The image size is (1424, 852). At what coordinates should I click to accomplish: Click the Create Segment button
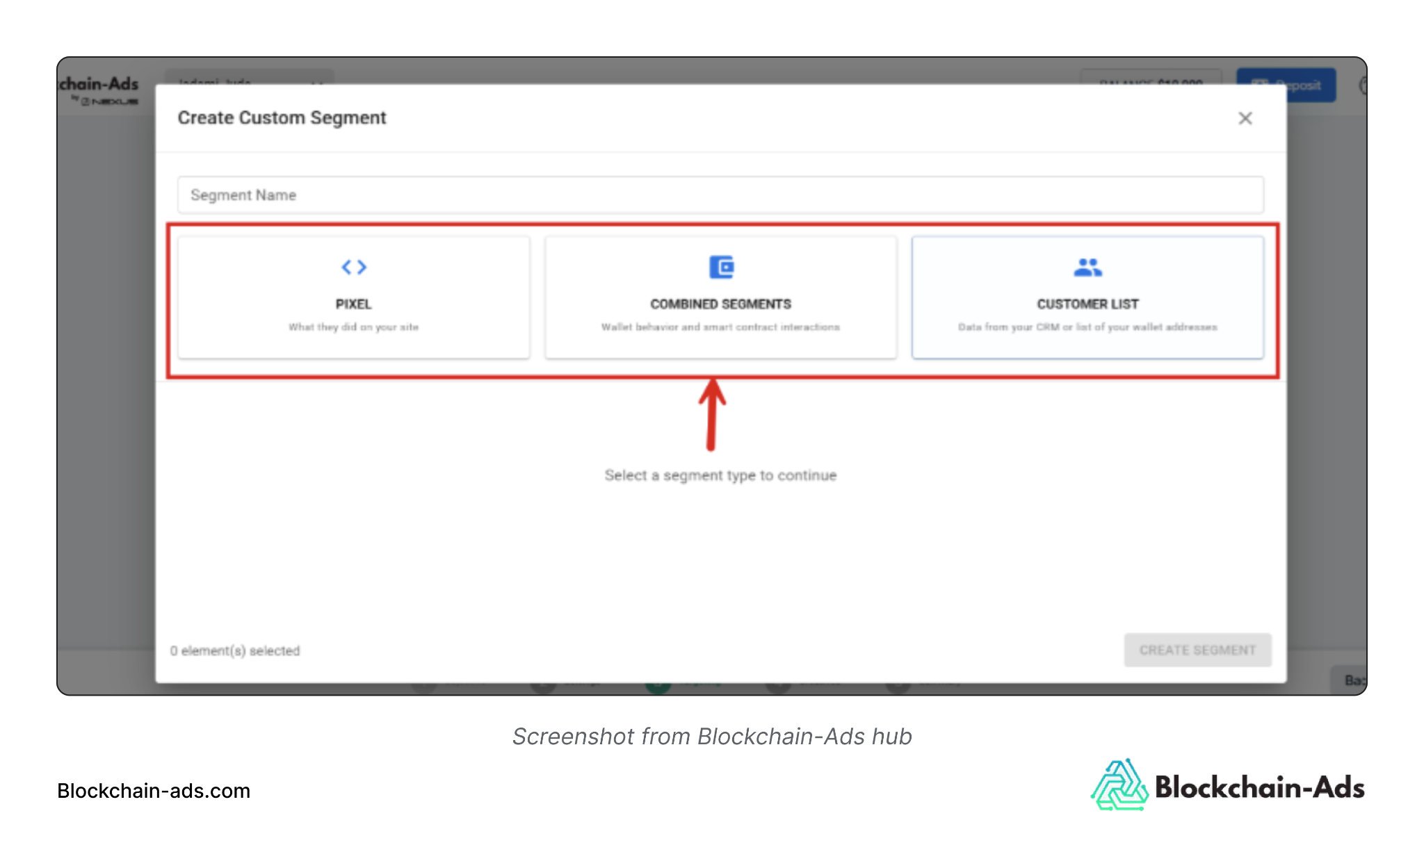click(x=1197, y=650)
